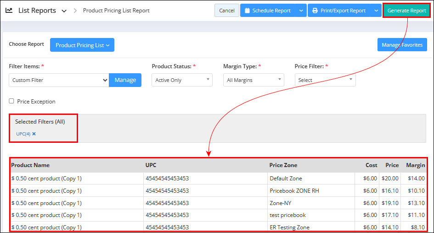
Task: Open the Custom Filter items dropdown
Action: (59, 80)
